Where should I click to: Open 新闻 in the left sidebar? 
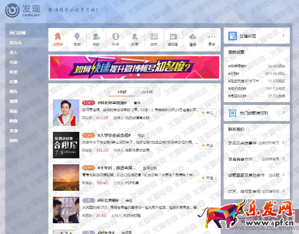coord(13,141)
